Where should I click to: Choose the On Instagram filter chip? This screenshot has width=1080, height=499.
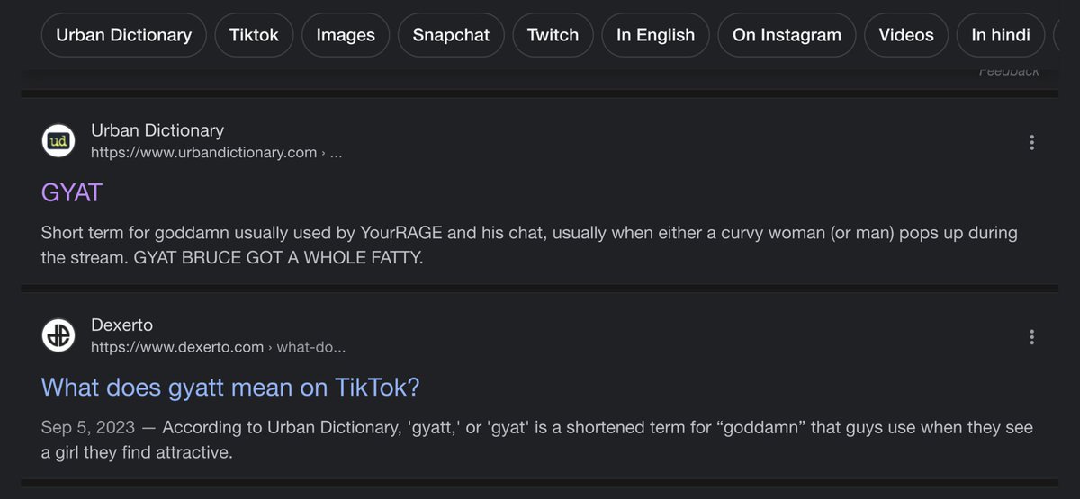(x=787, y=35)
